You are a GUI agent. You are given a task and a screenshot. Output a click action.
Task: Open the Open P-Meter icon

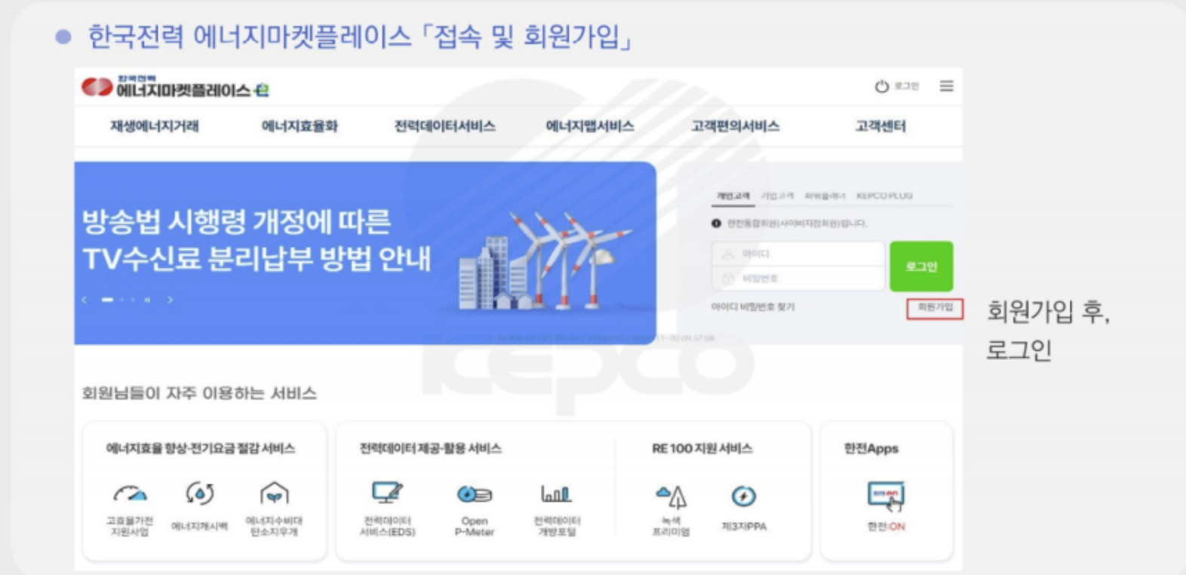(x=474, y=510)
